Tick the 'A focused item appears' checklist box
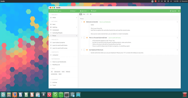188x98 pixels. coord(91,41)
